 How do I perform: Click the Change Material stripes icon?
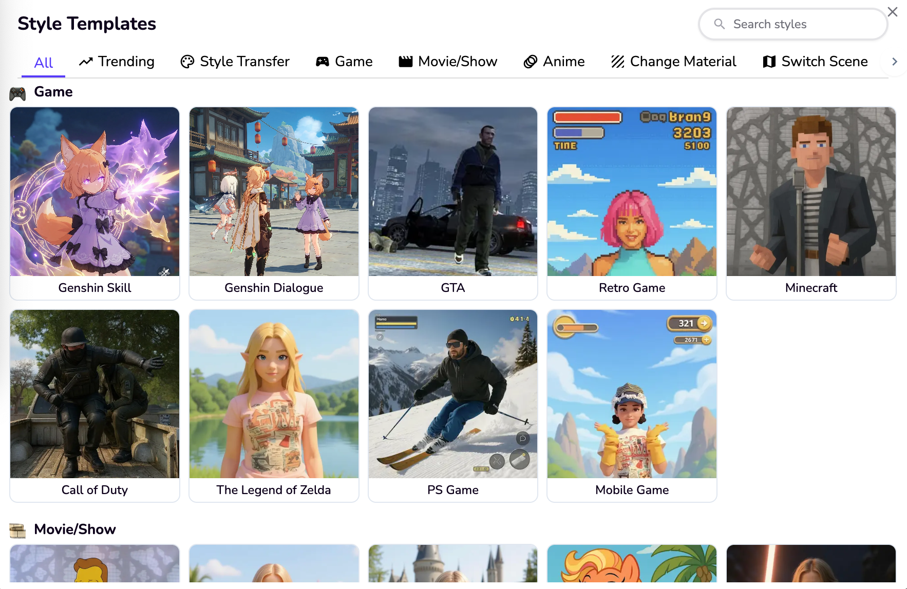tap(618, 62)
